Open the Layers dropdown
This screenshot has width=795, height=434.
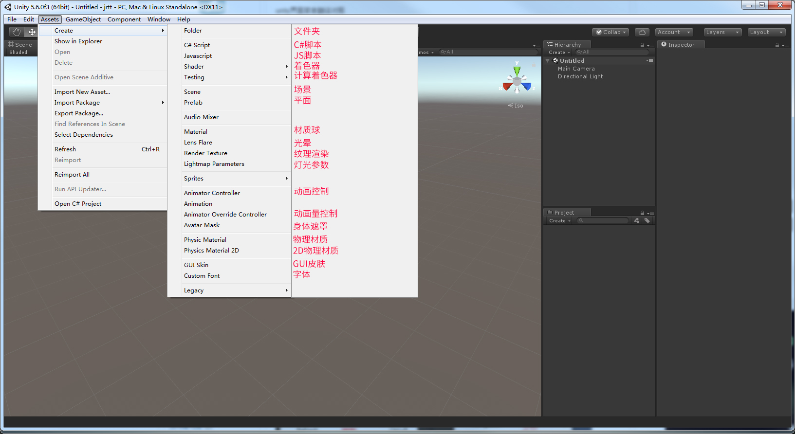coord(722,32)
